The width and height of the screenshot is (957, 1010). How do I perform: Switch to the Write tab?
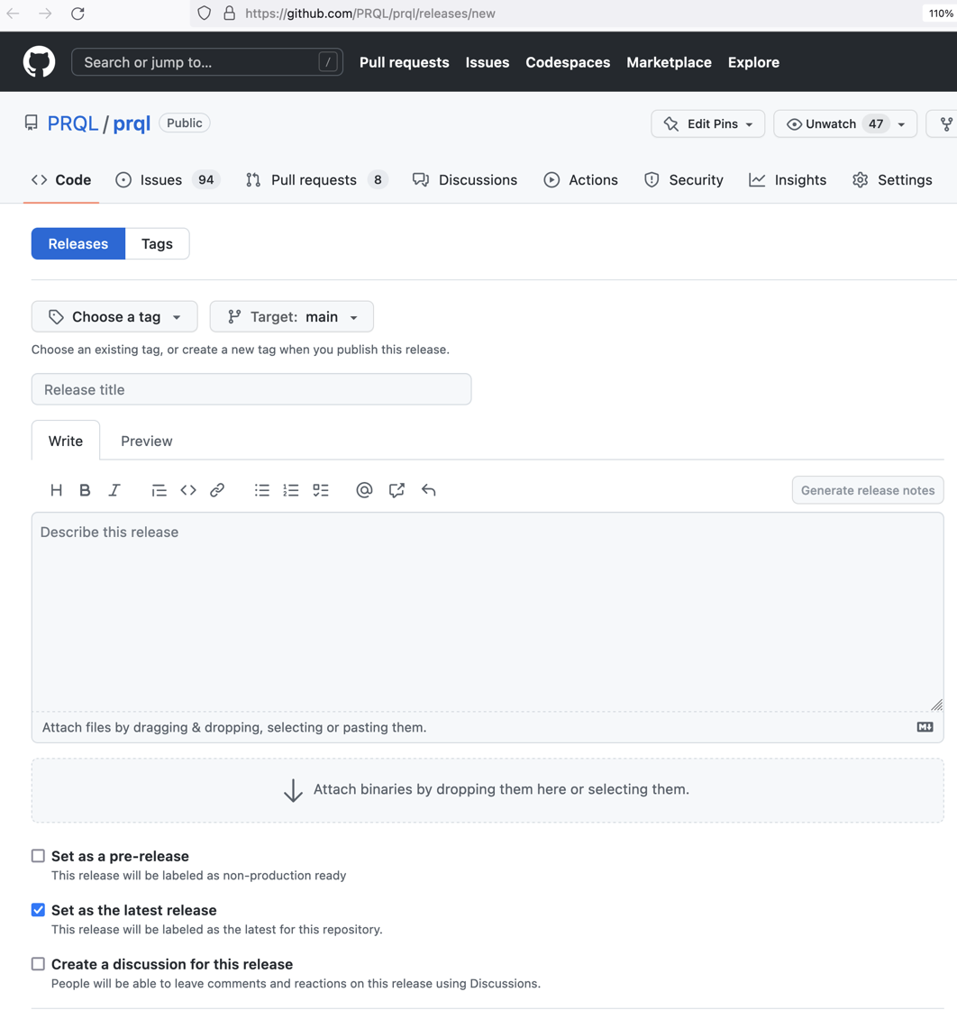[66, 441]
